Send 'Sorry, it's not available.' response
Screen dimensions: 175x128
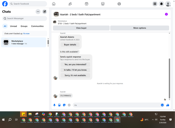click(75, 76)
